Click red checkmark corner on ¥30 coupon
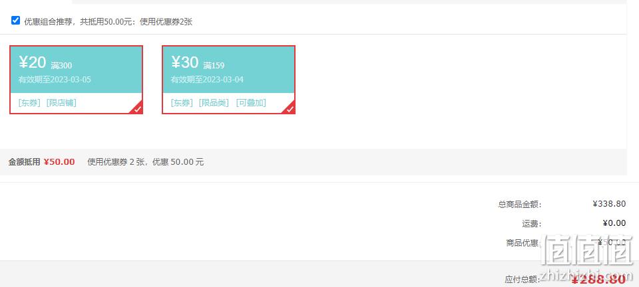Image resolution: width=639 pixels, height=287 pixels. coord(290,108)
